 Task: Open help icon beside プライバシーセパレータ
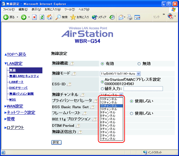[95, 101]
